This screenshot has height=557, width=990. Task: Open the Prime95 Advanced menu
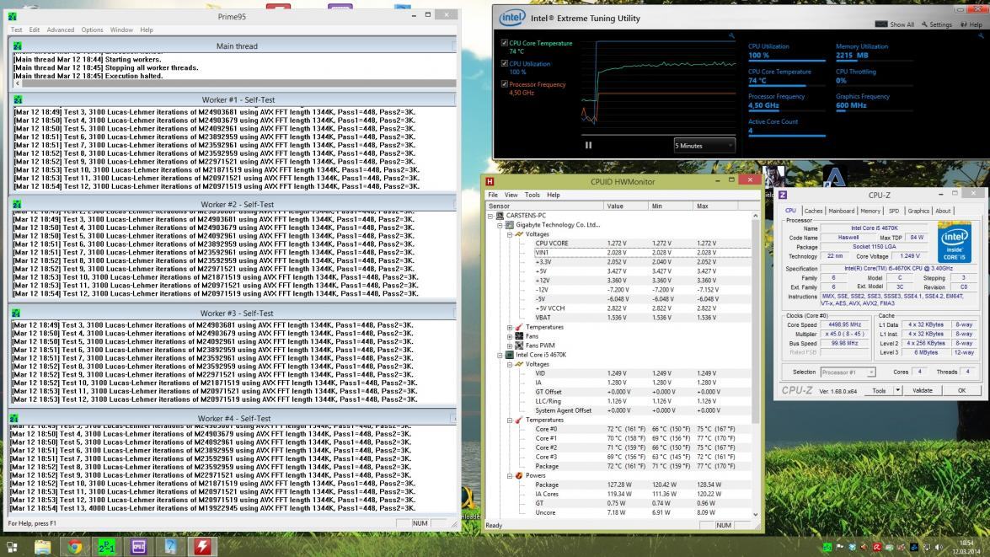pos(60,29)
